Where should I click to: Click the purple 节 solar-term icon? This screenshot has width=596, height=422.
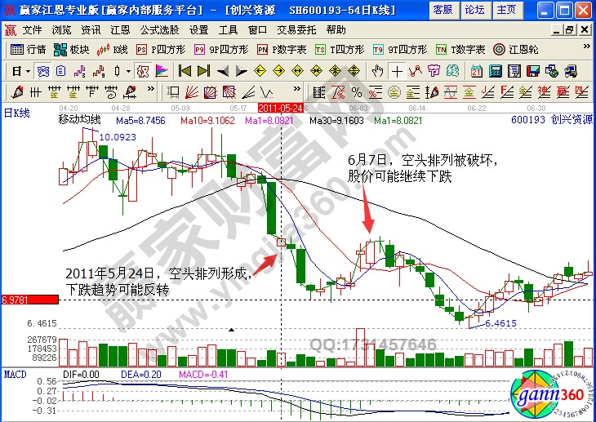(x=434, y=71)
